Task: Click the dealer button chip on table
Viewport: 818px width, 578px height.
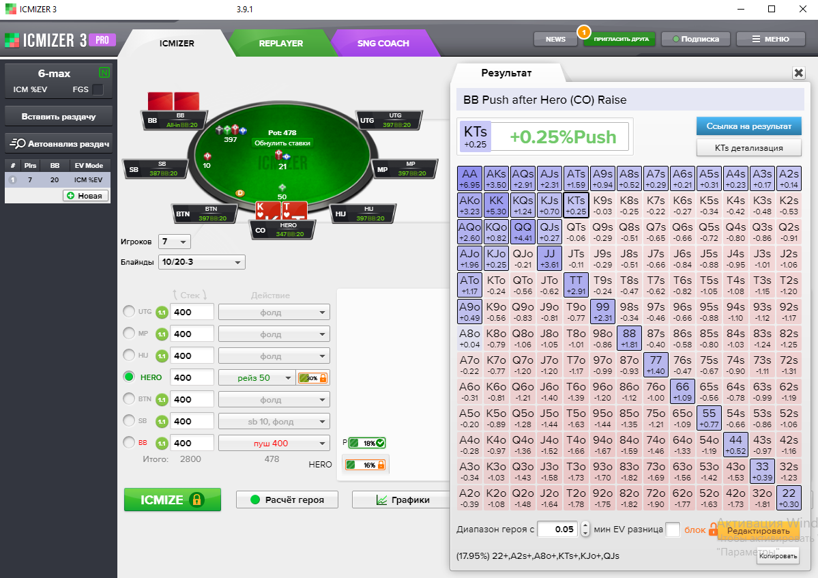Action: click(x=240, y=193)
